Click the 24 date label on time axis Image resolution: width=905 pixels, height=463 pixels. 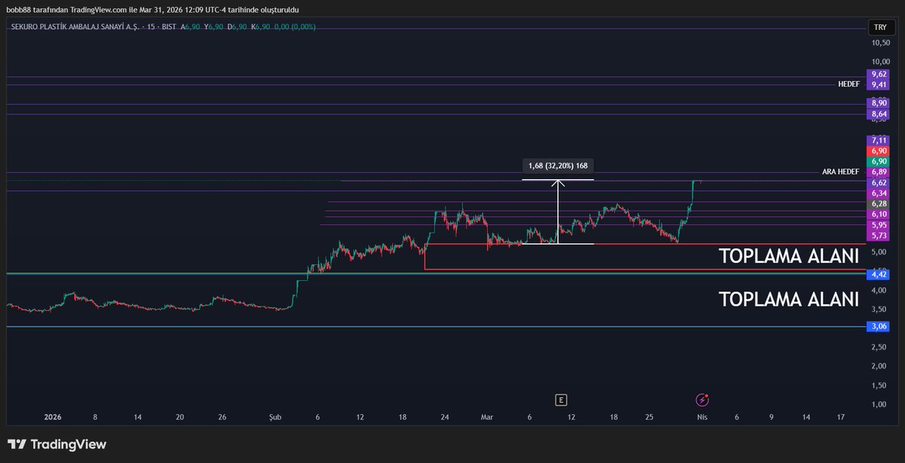point(445,417)
